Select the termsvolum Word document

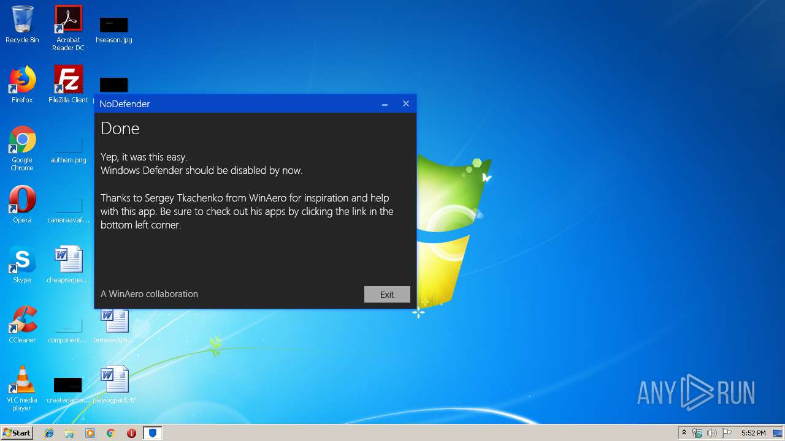coord(114,326)
